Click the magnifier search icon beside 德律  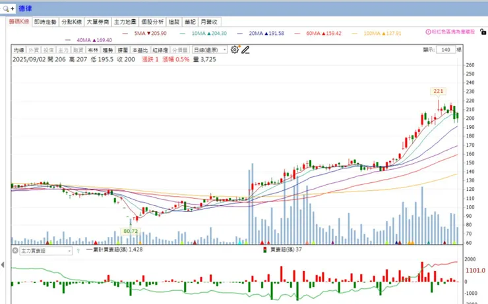click(5, 9)
